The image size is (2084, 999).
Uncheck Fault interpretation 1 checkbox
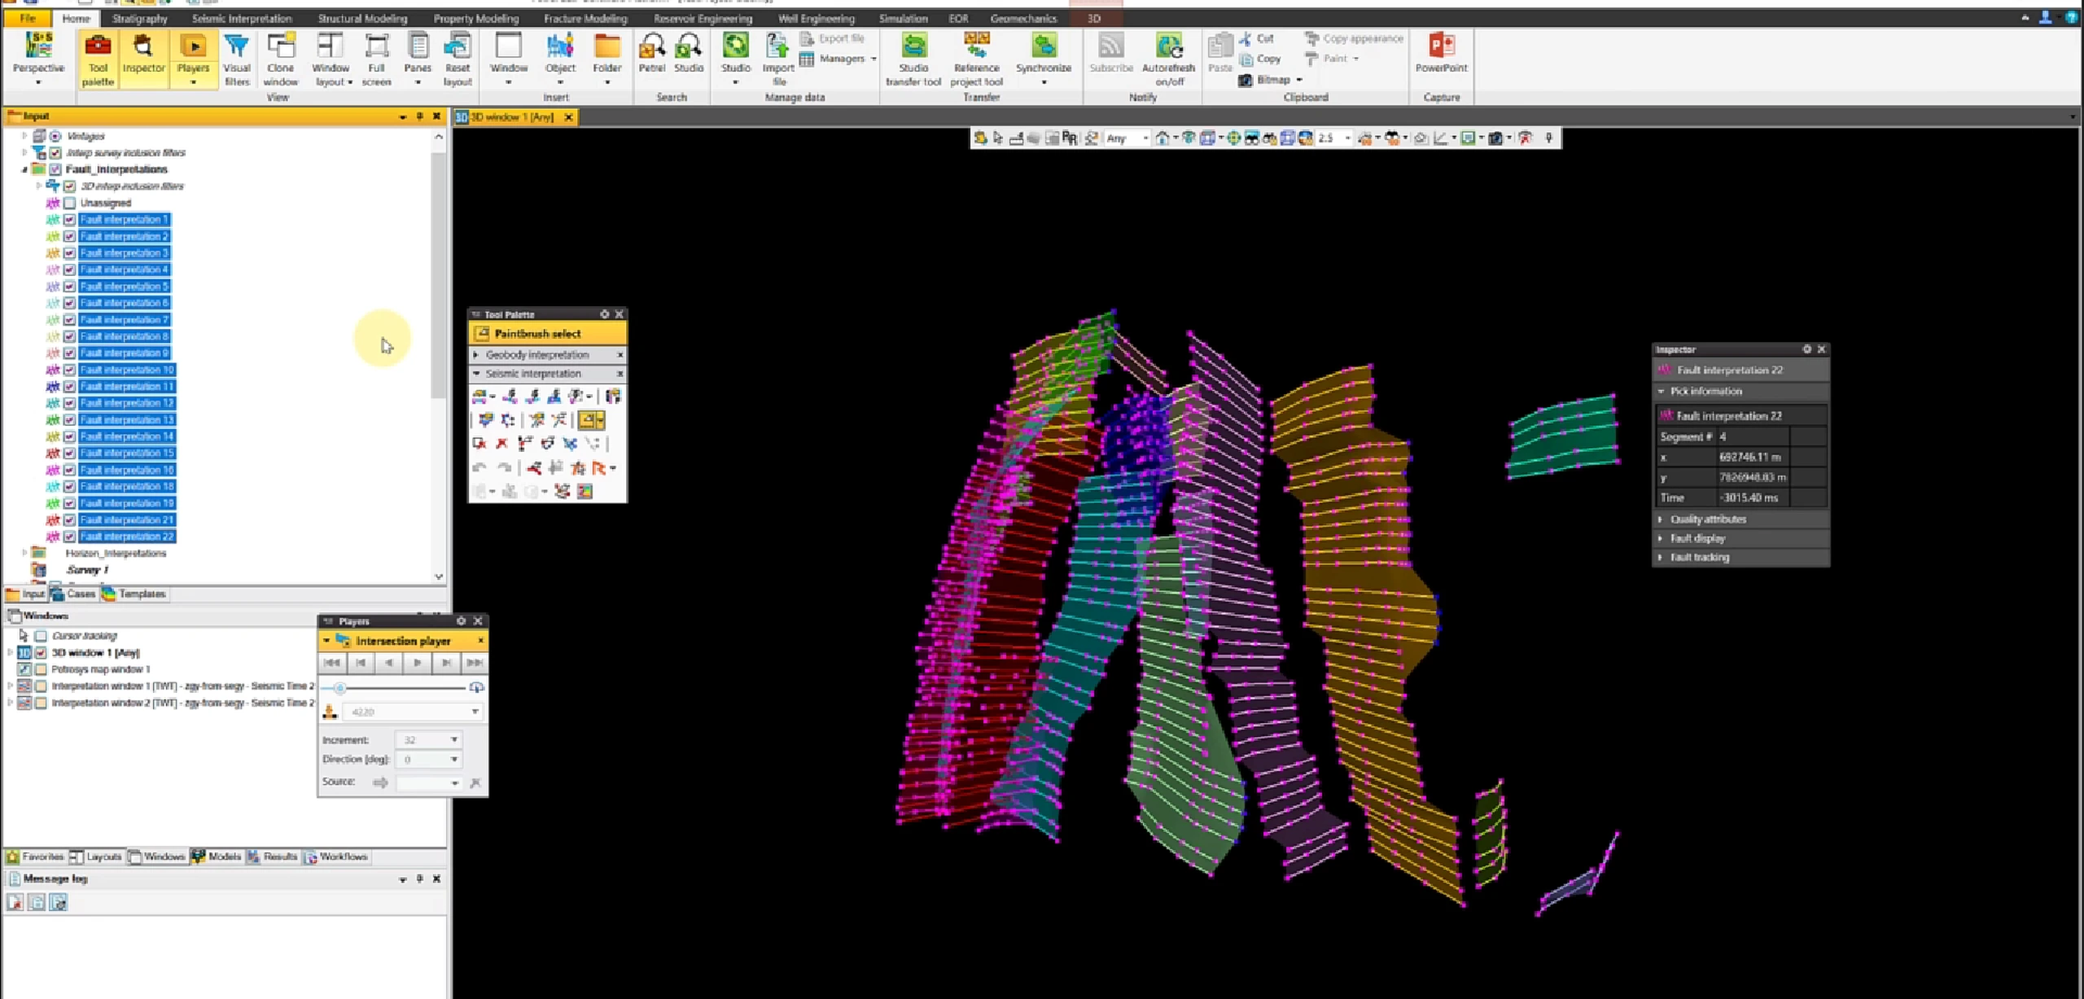pyautogui.click(x=69, y=220)
